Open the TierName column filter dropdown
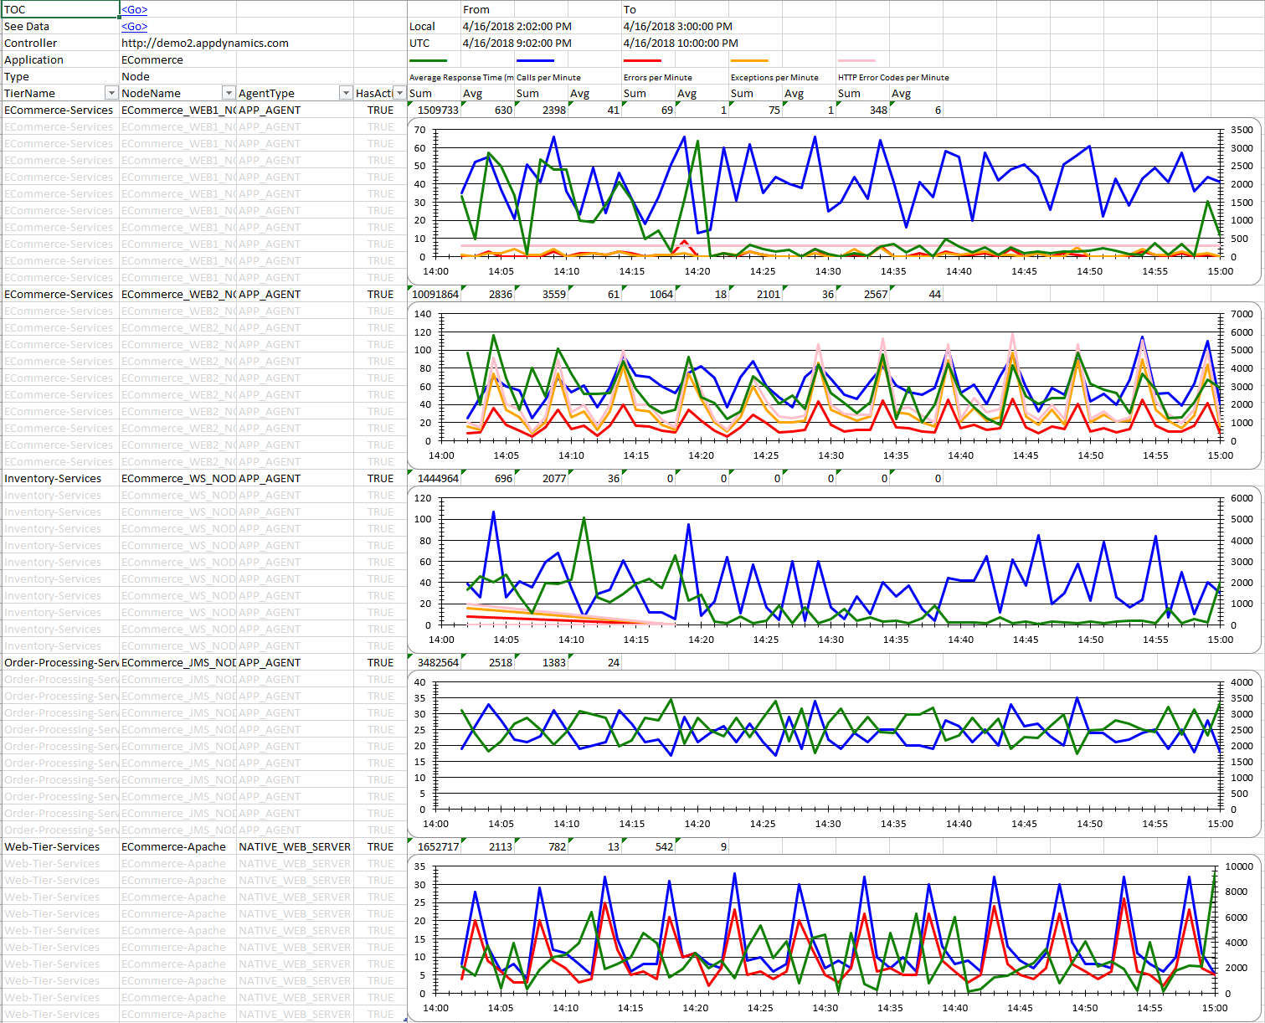Viewport: 1265px width, 1023px height. tap(111, 93)
